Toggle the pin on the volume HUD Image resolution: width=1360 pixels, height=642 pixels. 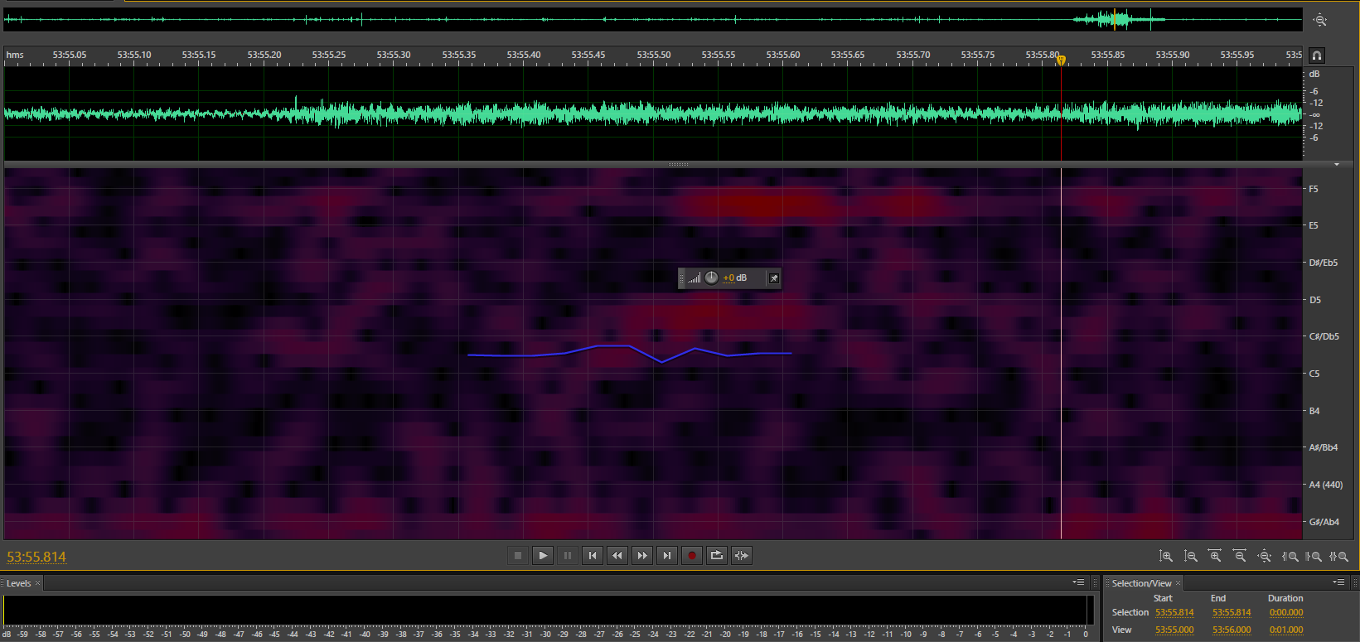click(773, 278)
